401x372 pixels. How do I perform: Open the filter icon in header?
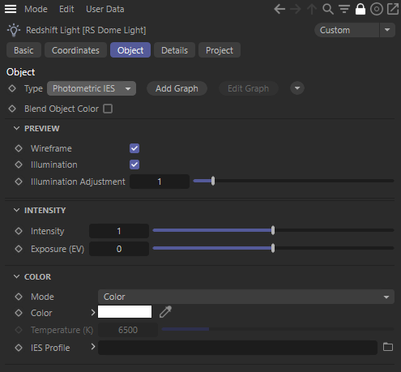point(344,9)
